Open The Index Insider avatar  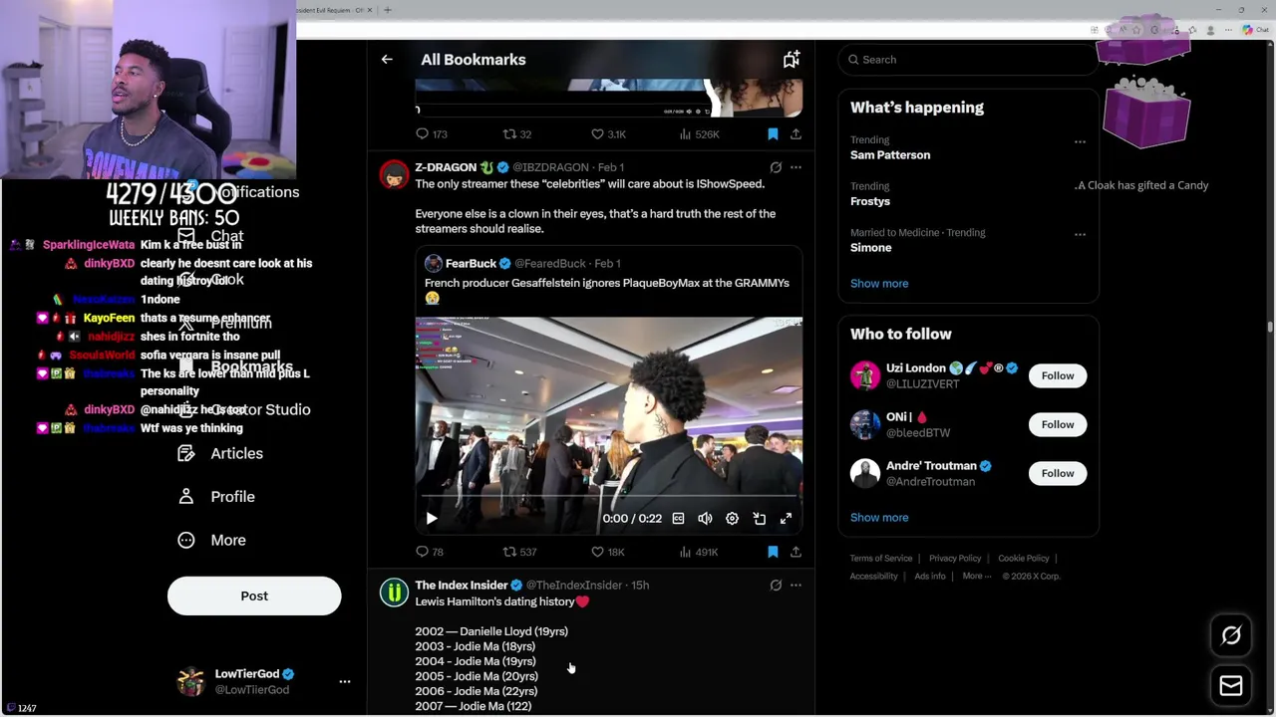394,594
